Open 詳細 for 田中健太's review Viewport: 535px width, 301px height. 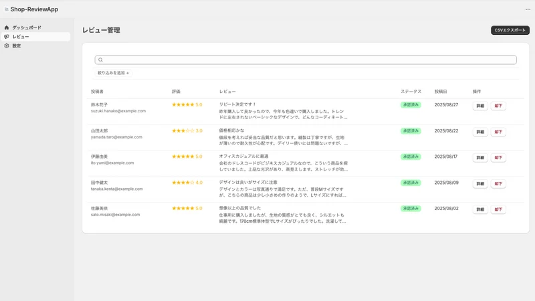pos(480,183)
